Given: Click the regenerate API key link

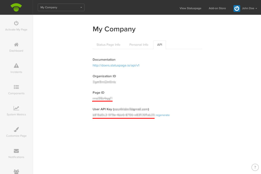Looking at the screenshot, I should point(163,115).
